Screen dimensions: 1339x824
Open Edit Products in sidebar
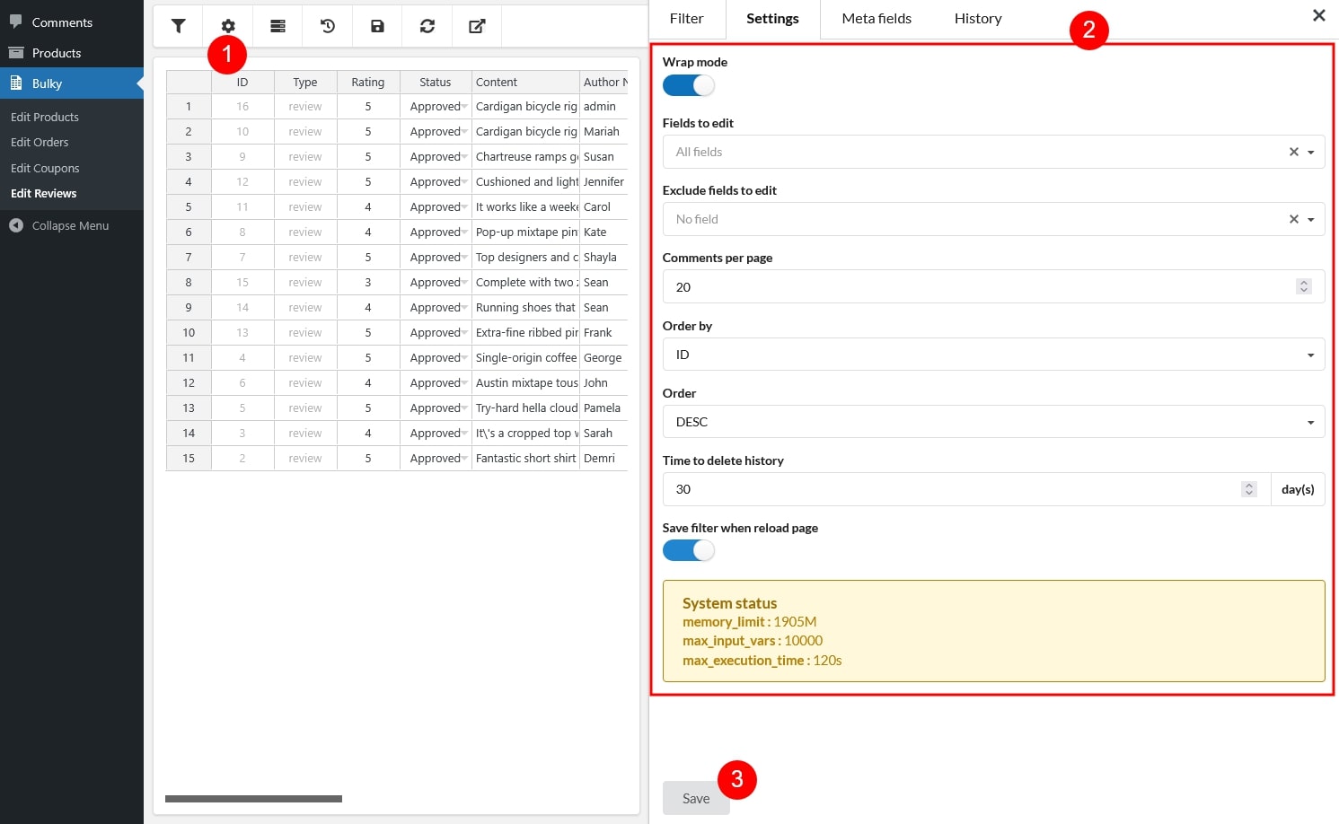coord(45,117)
